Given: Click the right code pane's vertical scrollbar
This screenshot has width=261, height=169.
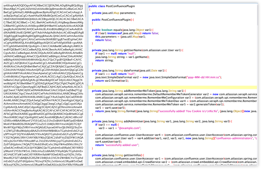Looking at the screenshot, I should [258, 15].
